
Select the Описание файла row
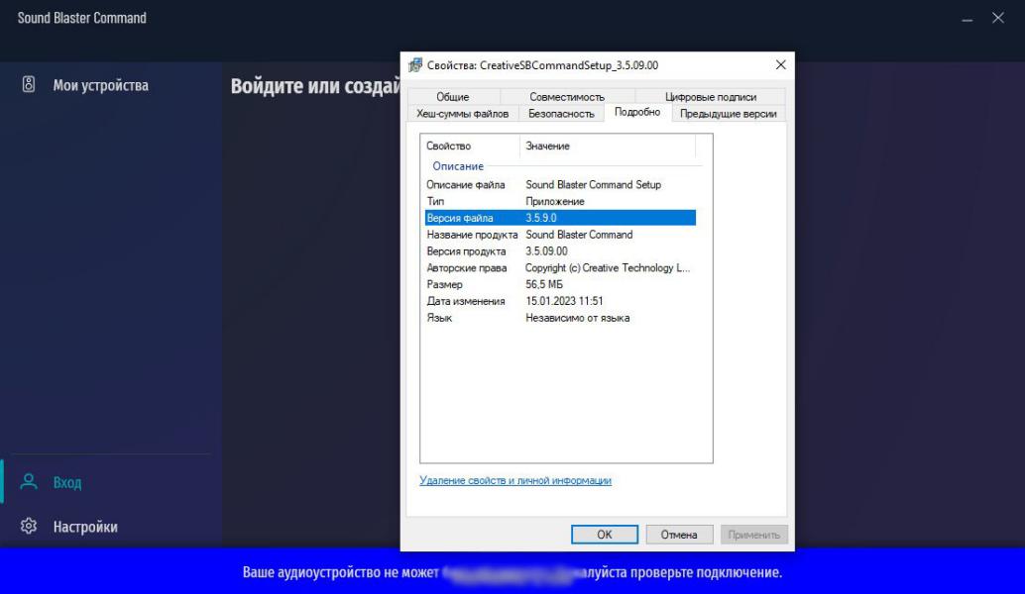tap(560, 185)
